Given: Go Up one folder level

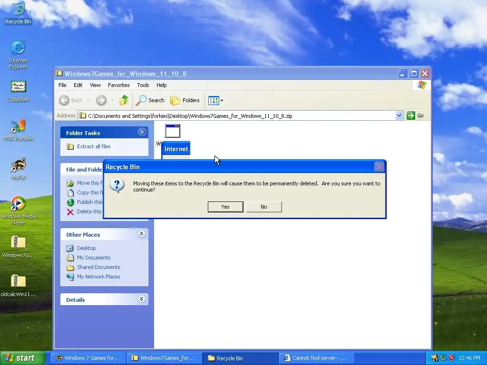Looking at the screenshot, I should point(124,100).
